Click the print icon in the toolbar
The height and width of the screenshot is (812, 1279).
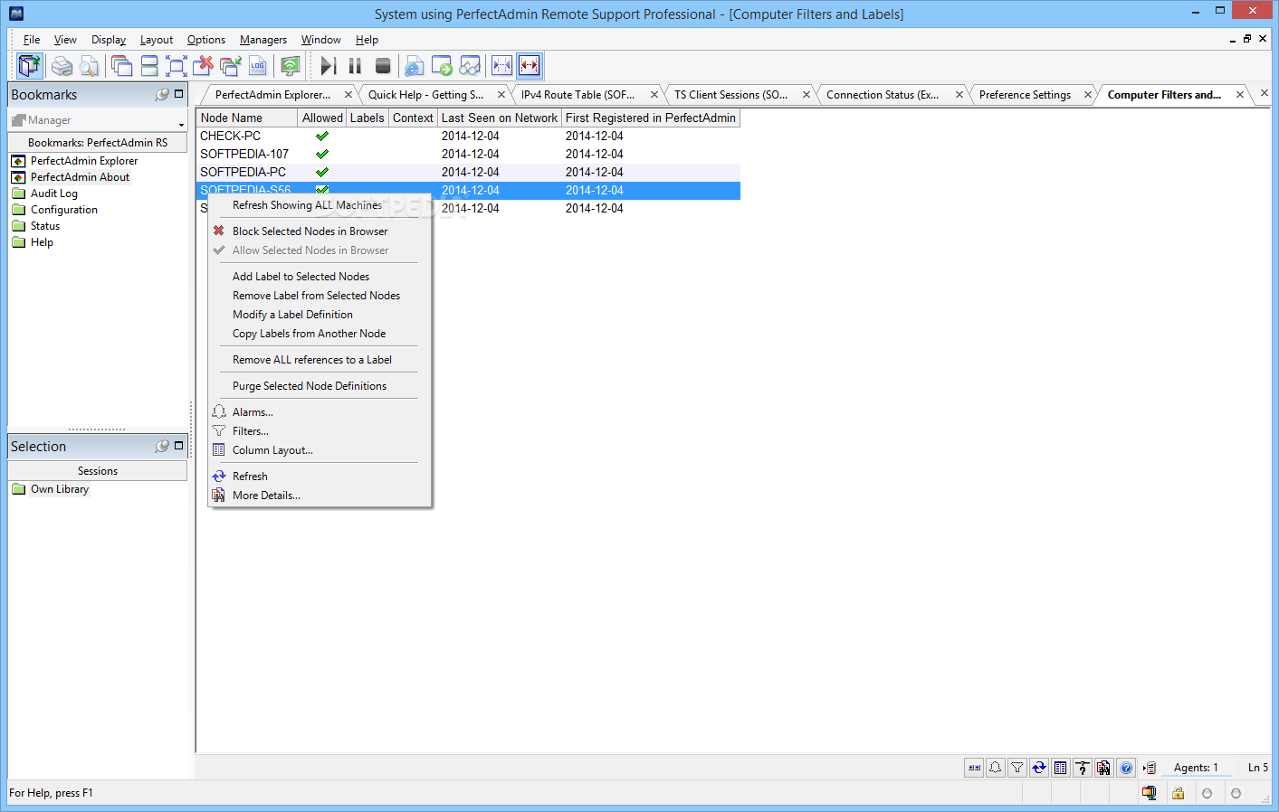click(x=62, y=66)
